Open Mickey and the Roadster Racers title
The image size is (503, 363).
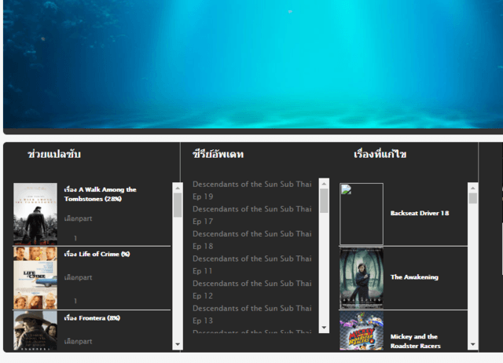[x=416, y=341]
